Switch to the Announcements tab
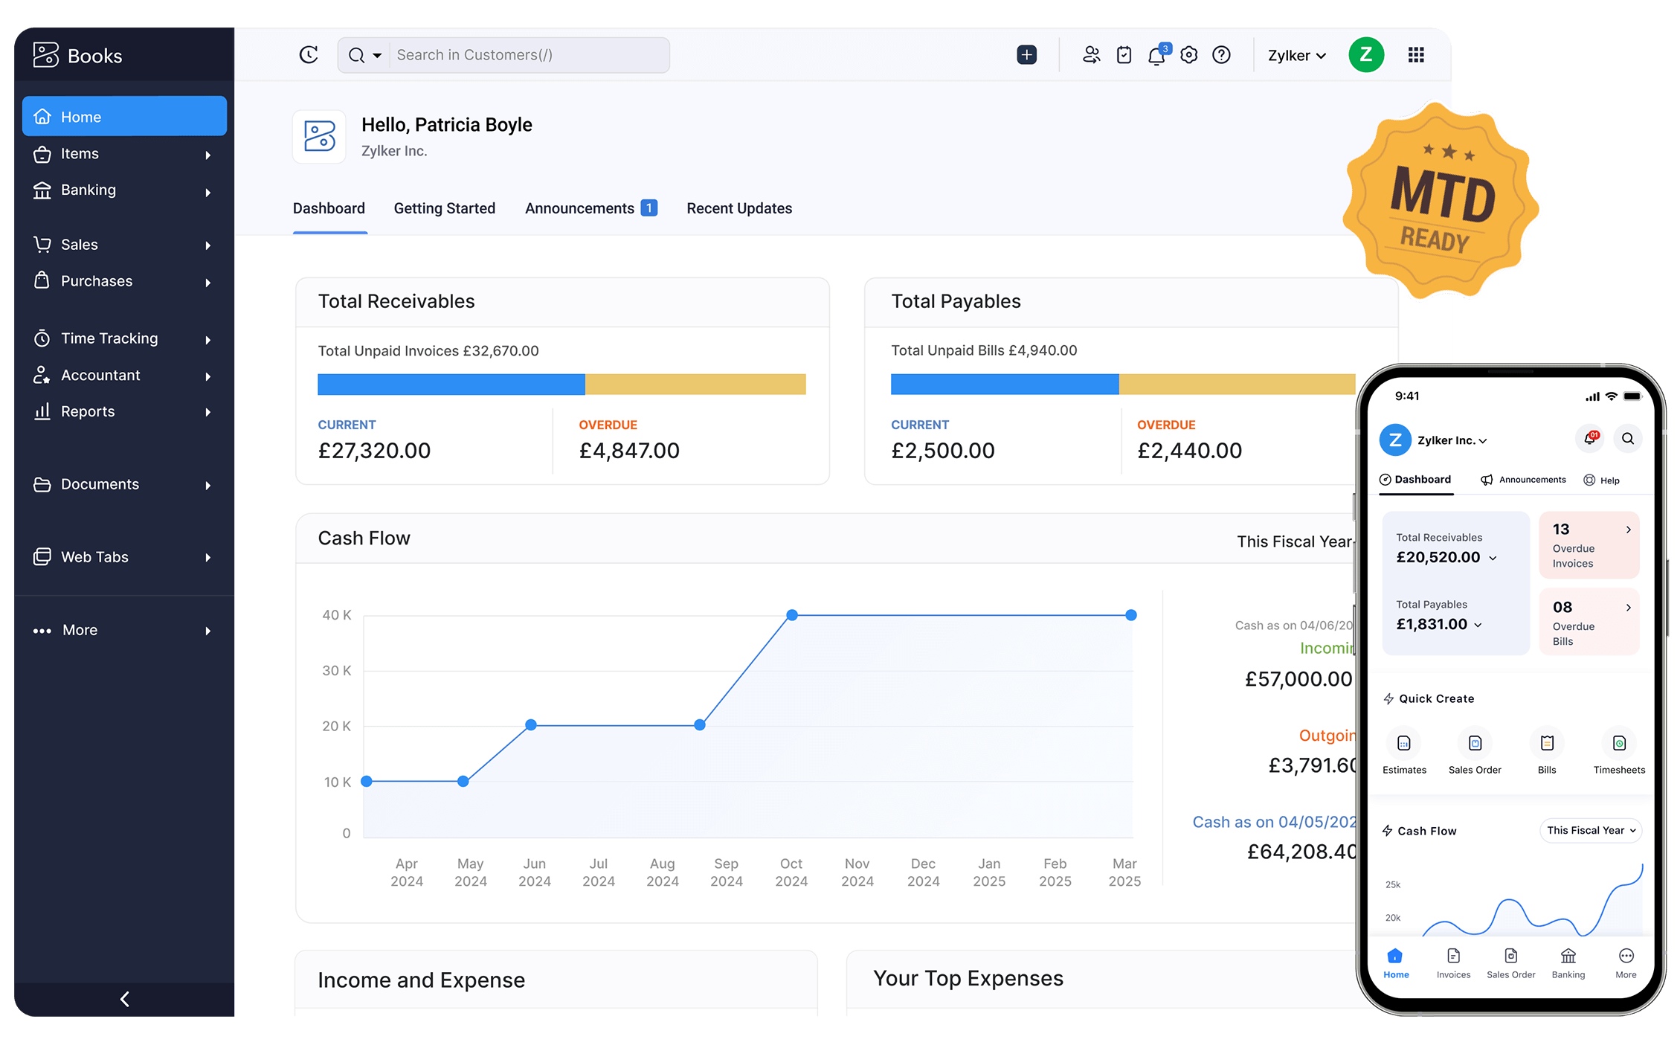The width and height of the screenshot is (1680, 1045). point(582,208)
